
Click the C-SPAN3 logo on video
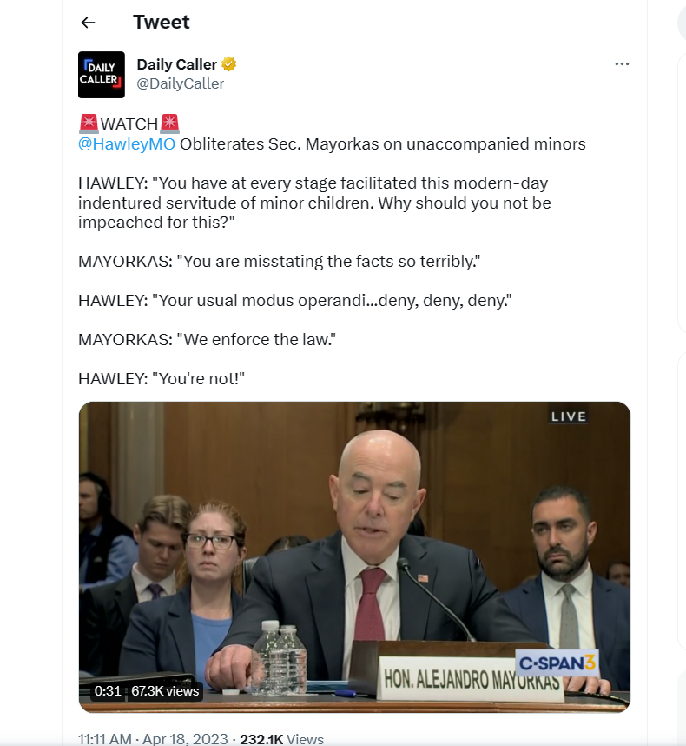(x=557, y=663)
